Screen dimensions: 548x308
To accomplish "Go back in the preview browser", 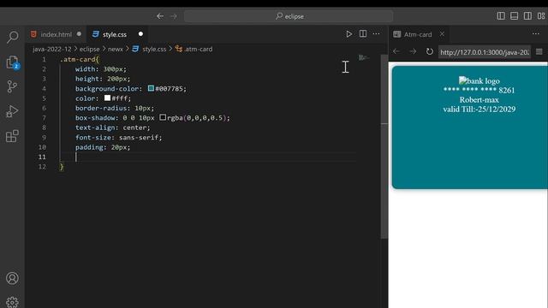I will (396, 51).
